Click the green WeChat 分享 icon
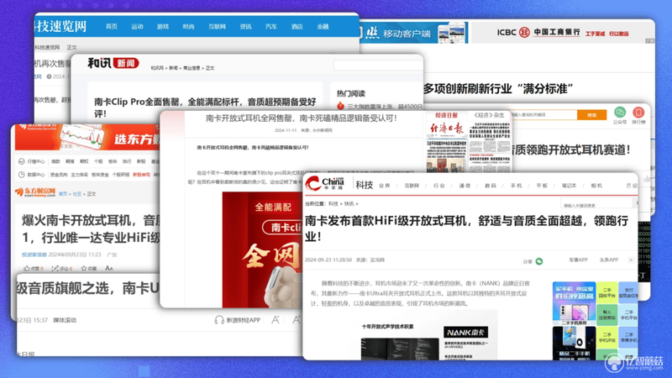The image size is (672, 378). tap(539, 261)
